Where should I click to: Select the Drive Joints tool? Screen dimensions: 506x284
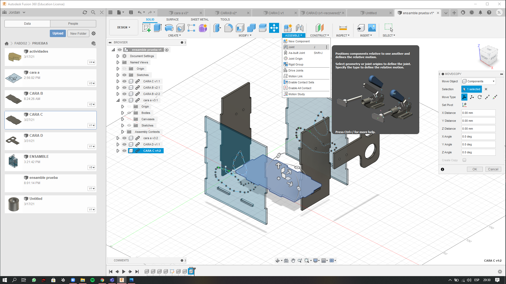(x=296, y=70)
